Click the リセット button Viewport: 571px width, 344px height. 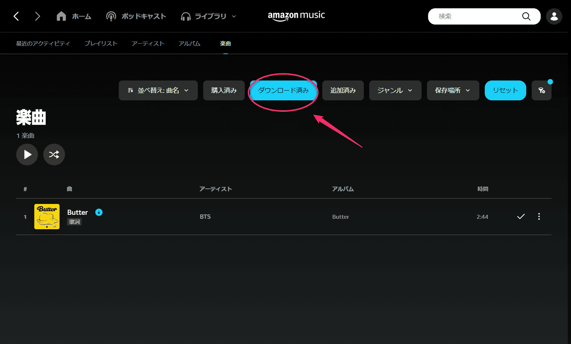pos(505,90)
